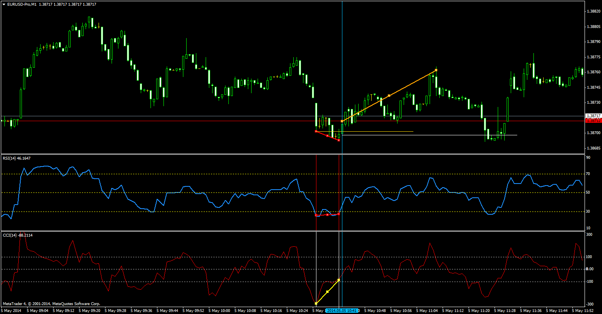This screenshot has width=602, height=314.
Task: Click the 5 May 10:00 time axis label
Action: tap(220, 311)
